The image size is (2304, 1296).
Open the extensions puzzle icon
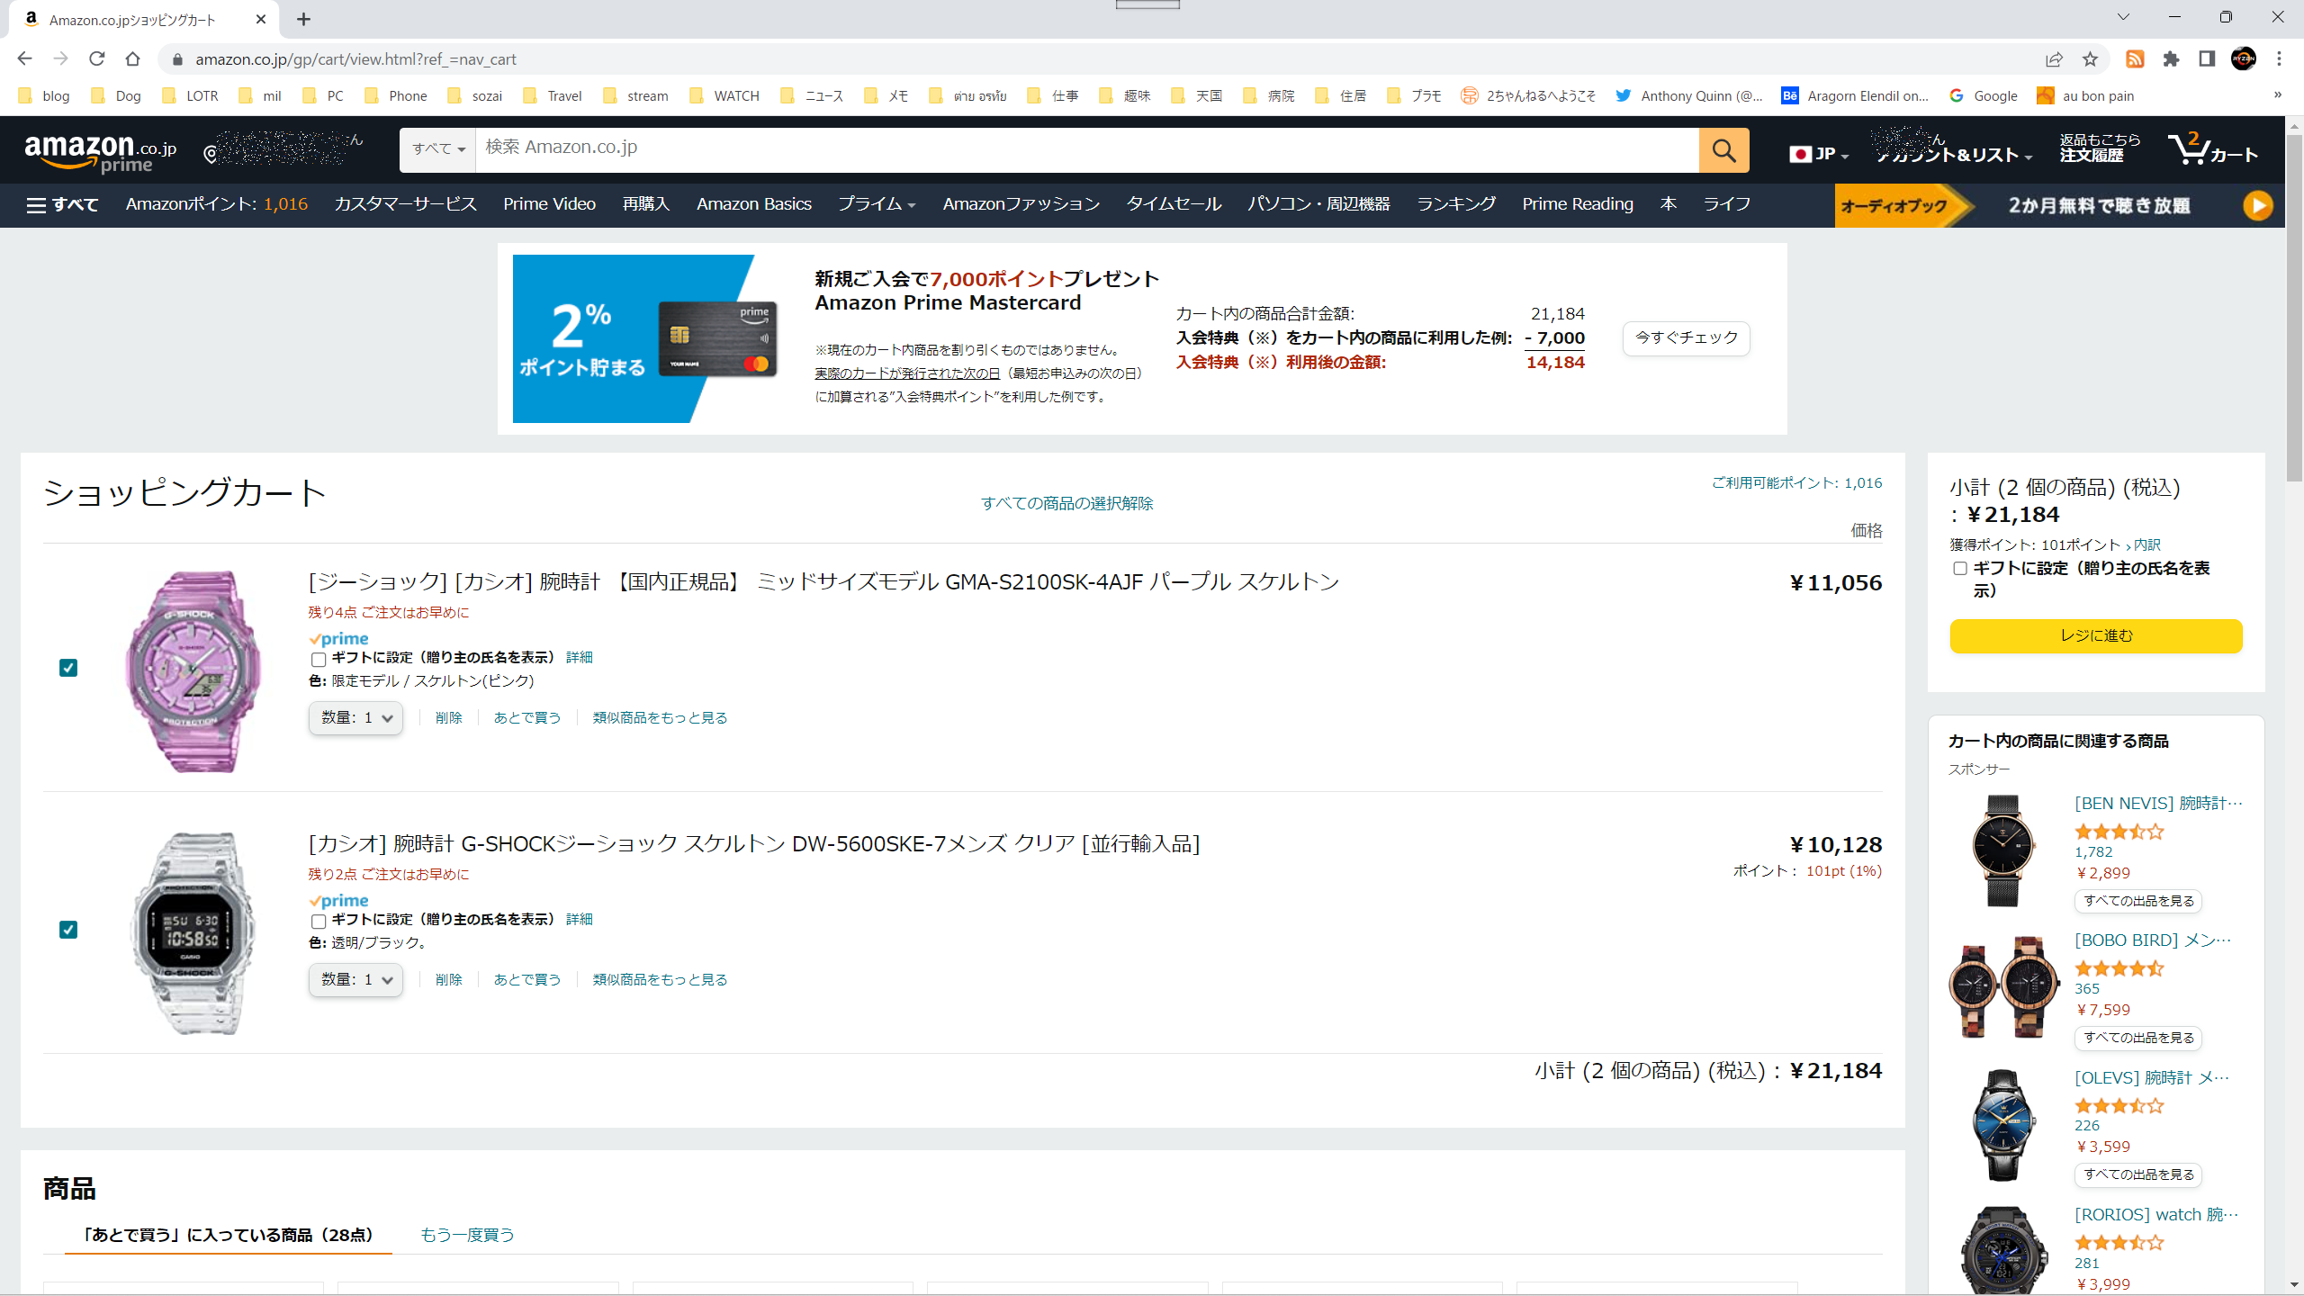pyautogui.click(x=2172, y=58)
